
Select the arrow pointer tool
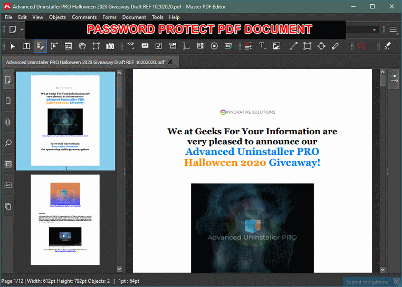tap(12, 46)
